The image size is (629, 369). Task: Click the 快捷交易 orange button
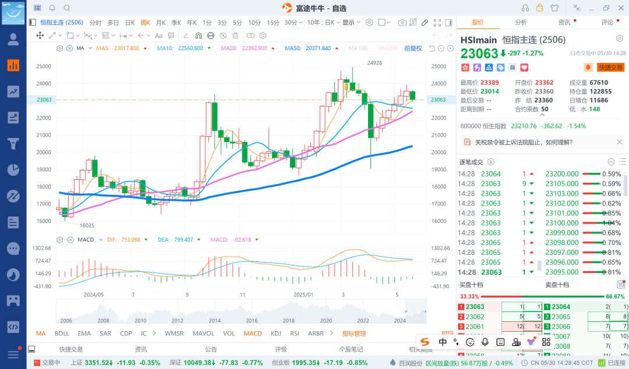[x=610, y=68]
